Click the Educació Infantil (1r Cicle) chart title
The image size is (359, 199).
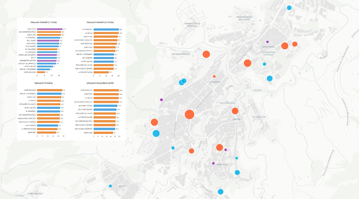pos(44,22)
